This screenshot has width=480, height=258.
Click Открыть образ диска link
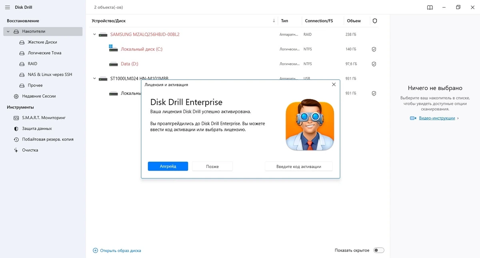point(120,251)
